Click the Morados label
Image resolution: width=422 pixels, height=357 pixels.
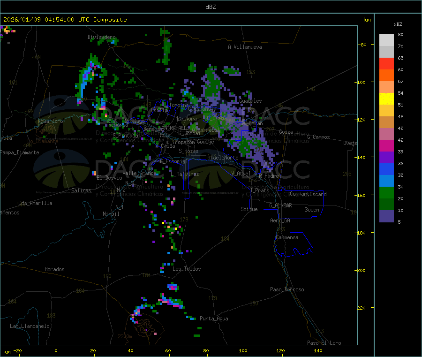[x=54, y=269]
